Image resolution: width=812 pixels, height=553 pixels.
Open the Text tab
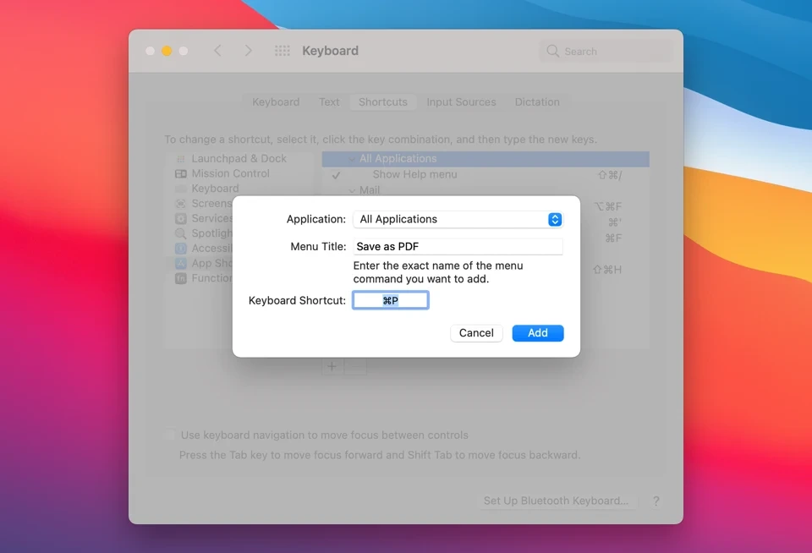(329, 102)
